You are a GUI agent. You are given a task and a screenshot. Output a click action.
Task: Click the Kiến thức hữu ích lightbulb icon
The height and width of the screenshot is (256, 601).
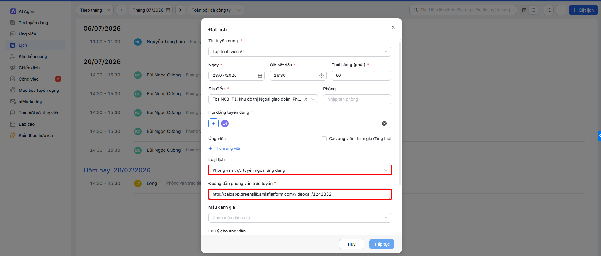(x=13, y=135)
